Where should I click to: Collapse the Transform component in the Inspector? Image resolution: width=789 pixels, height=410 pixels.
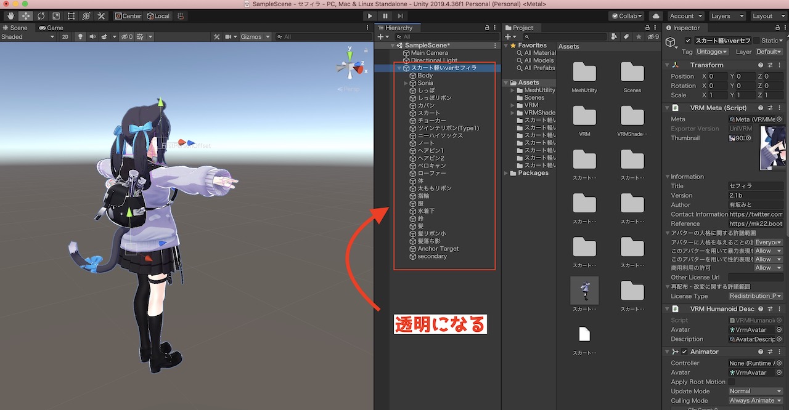tap(668, 65)
